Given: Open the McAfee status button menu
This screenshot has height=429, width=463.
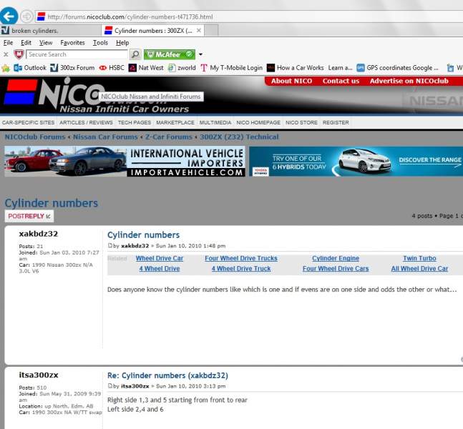Looking at the screenshot, I should tap(169, 54).
